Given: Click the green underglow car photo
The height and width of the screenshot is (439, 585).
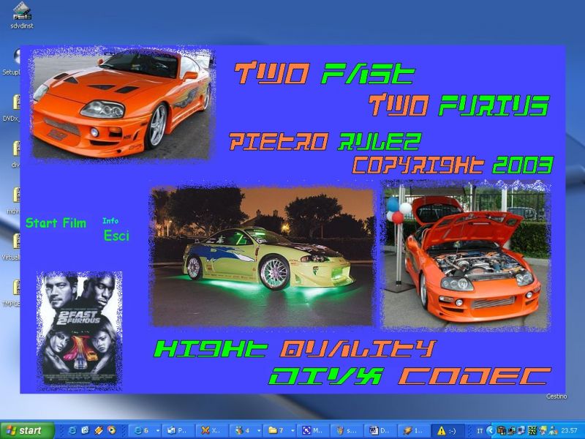Looking at the screenshot, I should pos(263,257).
